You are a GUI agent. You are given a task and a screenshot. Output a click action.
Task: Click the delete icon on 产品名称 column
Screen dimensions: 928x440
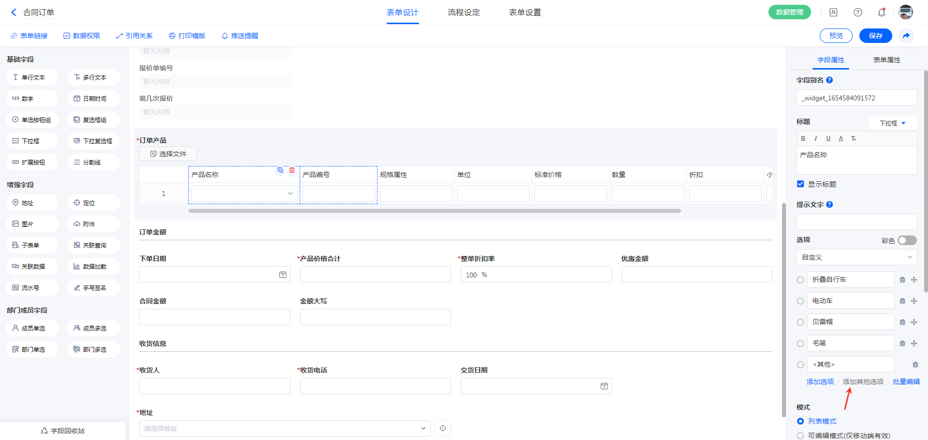point(292,170)
